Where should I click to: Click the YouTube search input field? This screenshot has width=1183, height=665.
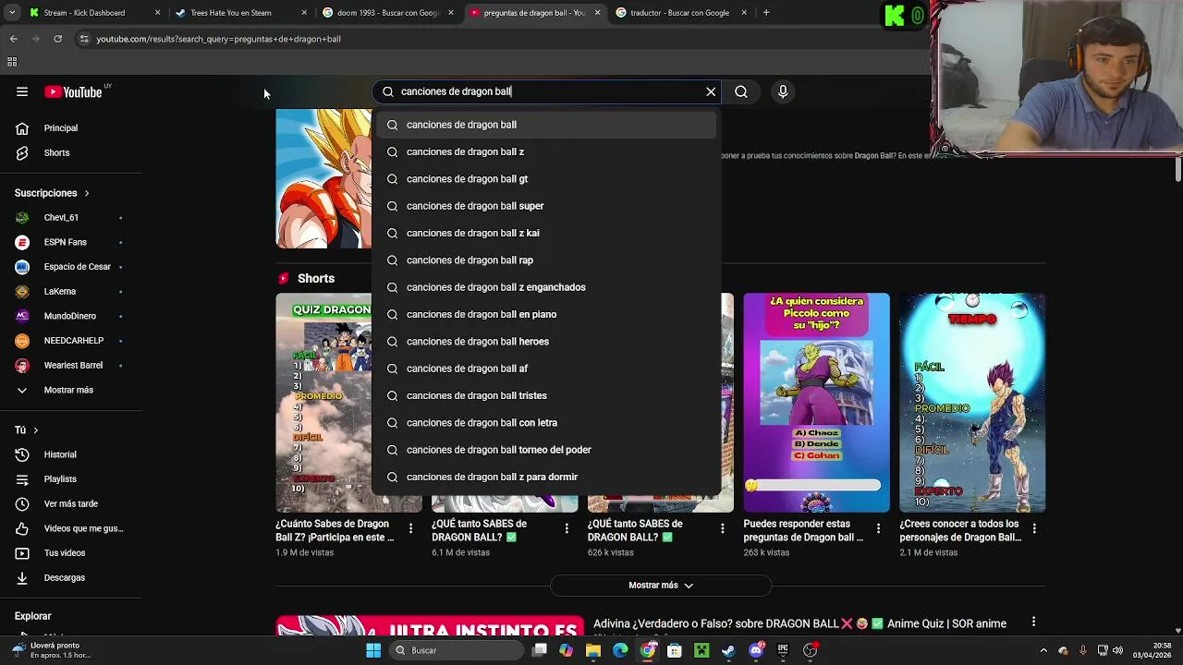tap(549, 91)
